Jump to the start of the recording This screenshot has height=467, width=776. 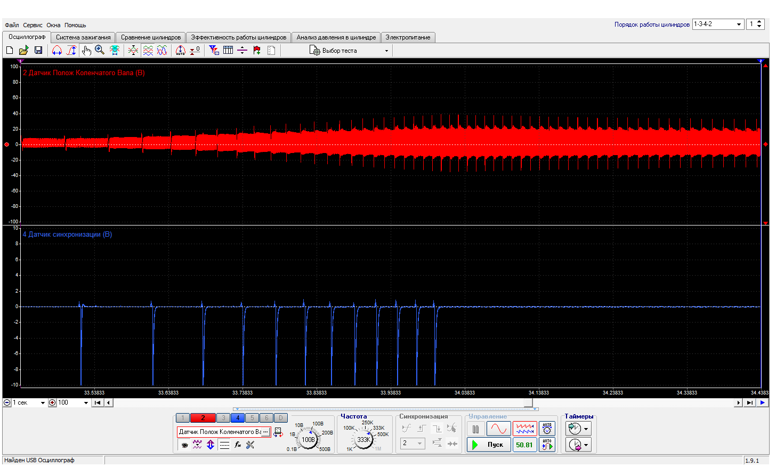click(x=98, y=402)
